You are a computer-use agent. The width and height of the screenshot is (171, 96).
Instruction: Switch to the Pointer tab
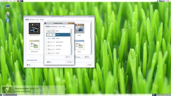64,26
